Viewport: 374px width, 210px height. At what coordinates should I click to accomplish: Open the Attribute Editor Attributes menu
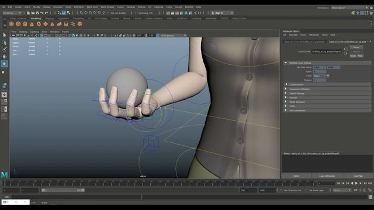pyautogui.click(x=314, y=35)
